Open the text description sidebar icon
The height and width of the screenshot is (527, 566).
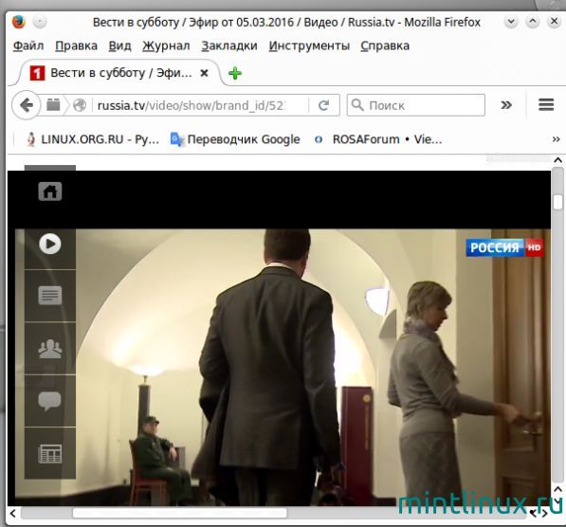tap(50, 296)
